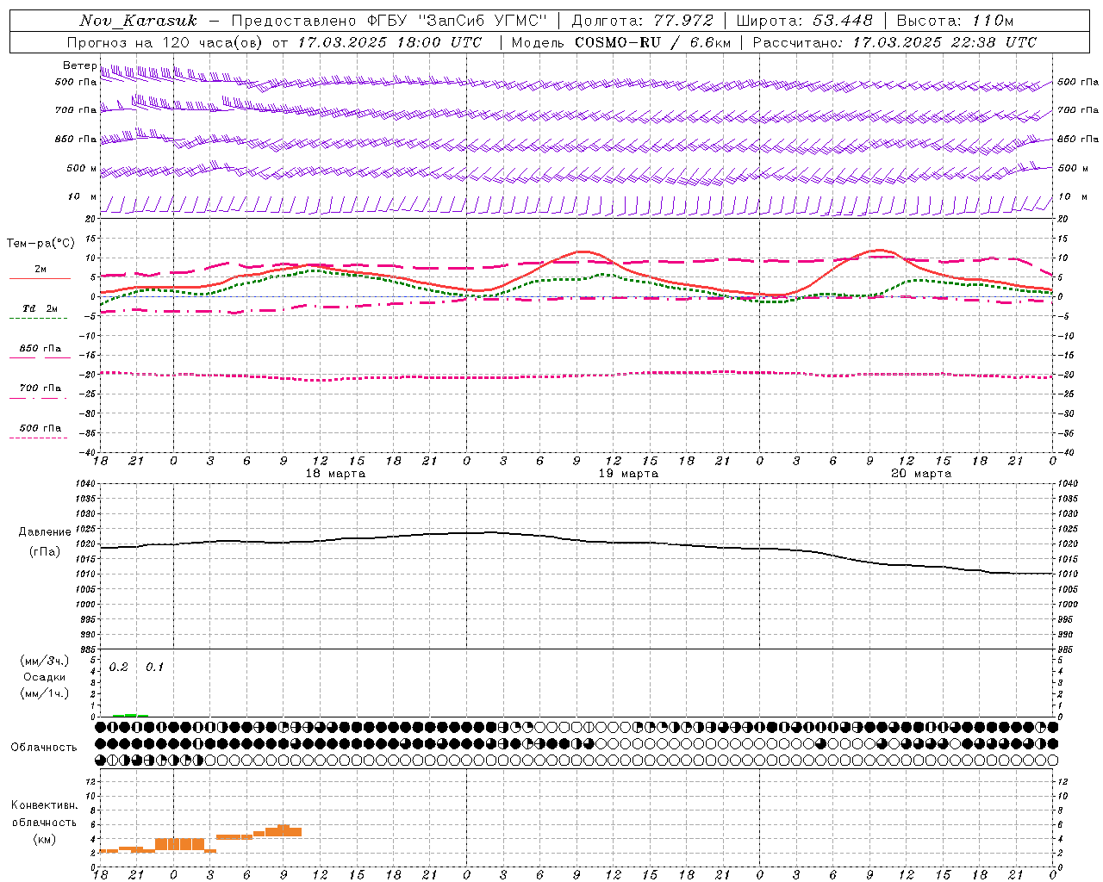Click the Рассчитано: 17.03.2025 22:38 UTC text
This screenshot has width=1103, height=882.
coord(894,42)
